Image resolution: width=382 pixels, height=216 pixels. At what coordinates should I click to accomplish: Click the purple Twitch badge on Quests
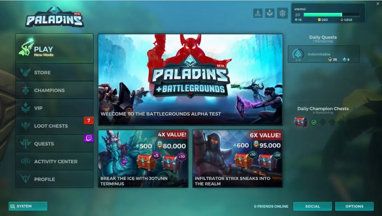89,138
